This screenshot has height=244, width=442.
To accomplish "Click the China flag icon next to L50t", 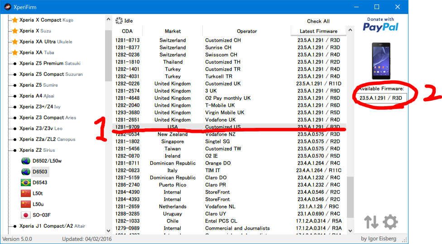I will coord(26,193).
